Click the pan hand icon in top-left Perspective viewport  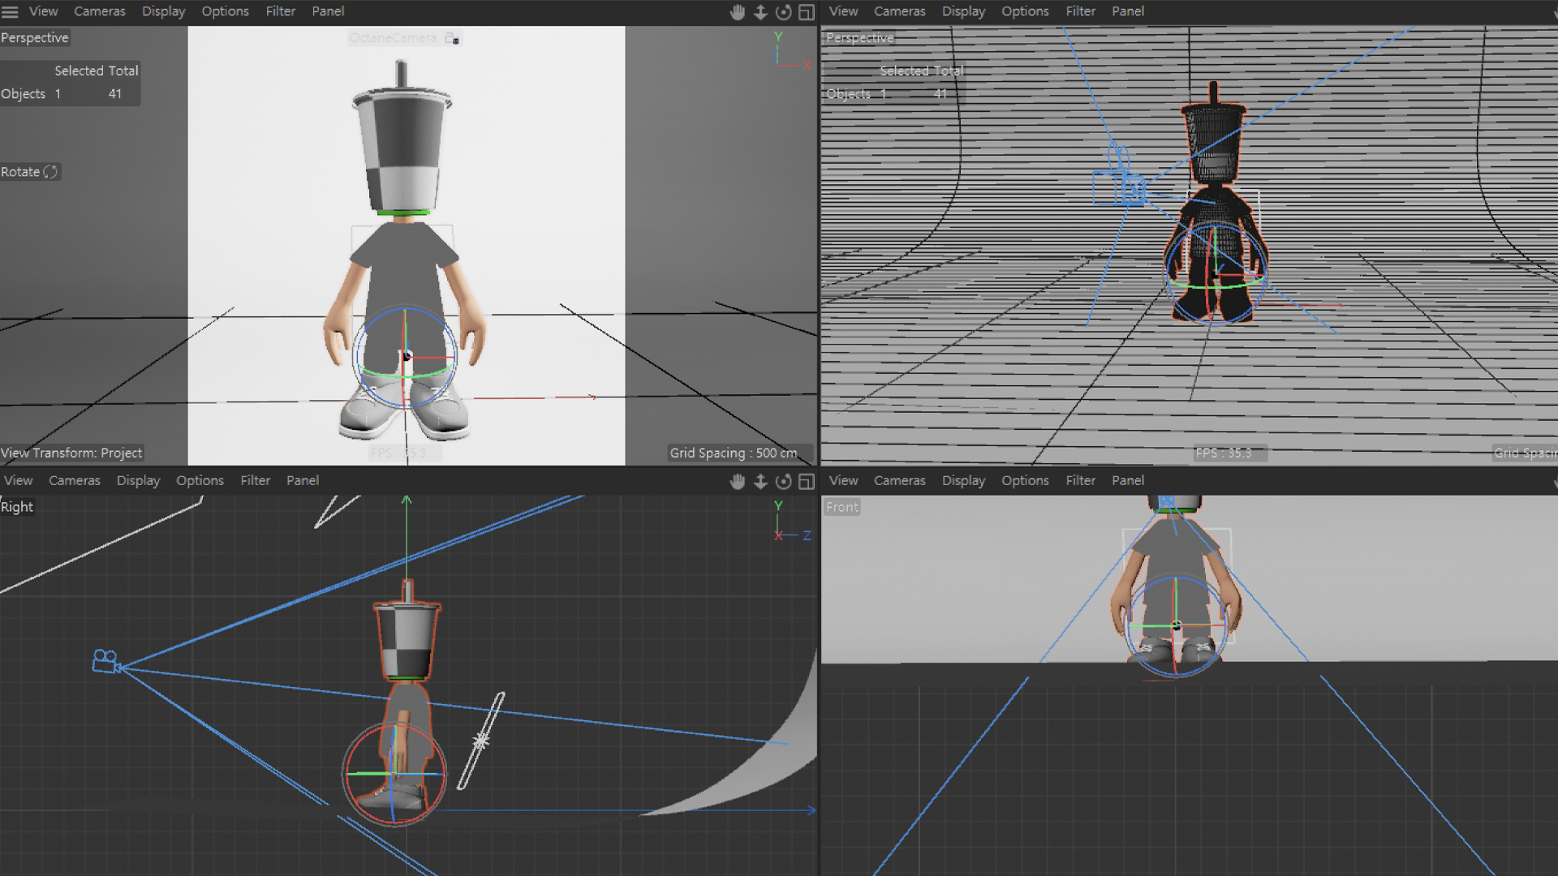coord(737,12)
